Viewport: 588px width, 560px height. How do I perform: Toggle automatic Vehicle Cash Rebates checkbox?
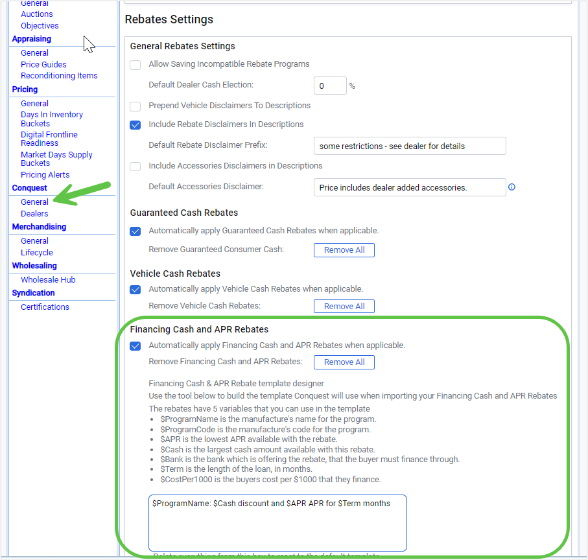point(135,290)
